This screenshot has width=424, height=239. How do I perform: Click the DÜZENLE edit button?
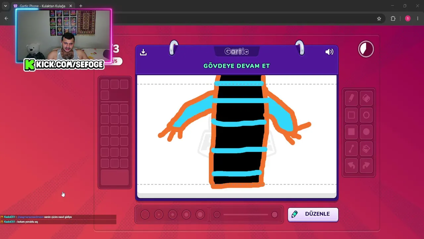tap(313, 214)
